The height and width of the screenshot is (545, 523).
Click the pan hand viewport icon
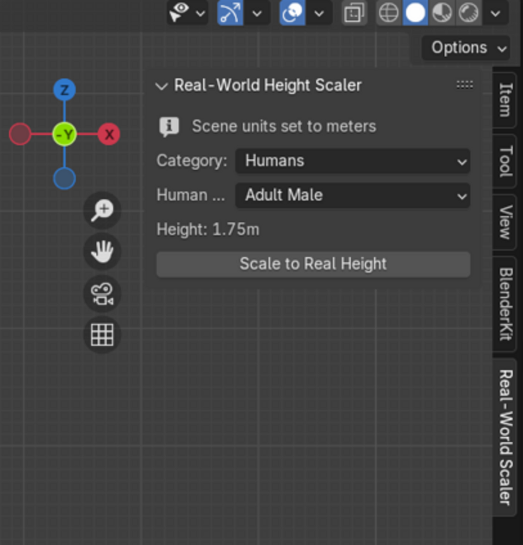tap(102, 251)
